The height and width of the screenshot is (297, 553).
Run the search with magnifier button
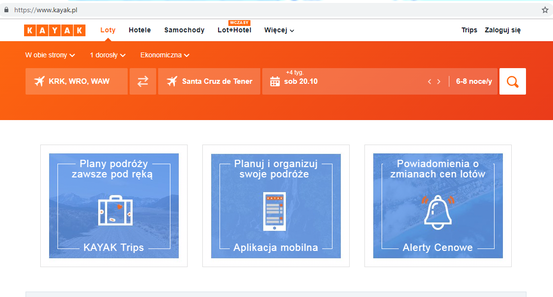(512, 81)
